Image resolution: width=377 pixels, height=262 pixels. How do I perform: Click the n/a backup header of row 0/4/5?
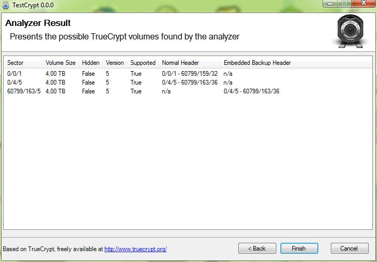coord(228,82)
